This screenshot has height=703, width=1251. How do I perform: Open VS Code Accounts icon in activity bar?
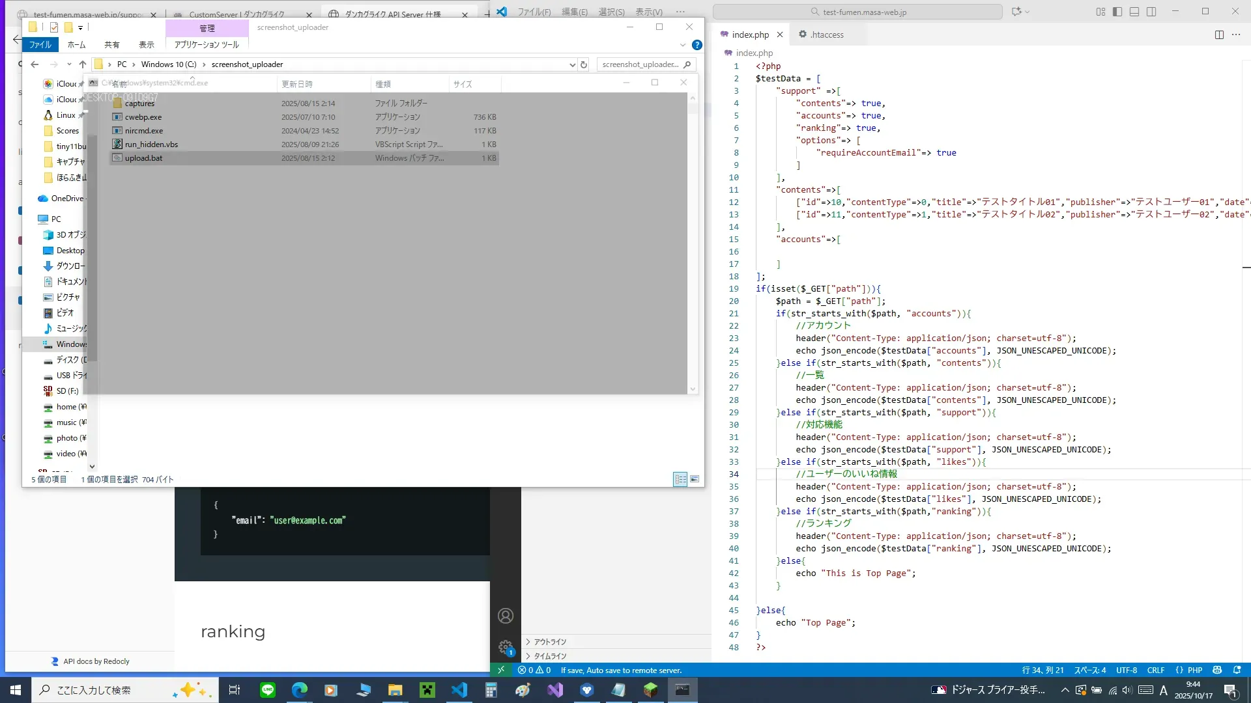506,616
